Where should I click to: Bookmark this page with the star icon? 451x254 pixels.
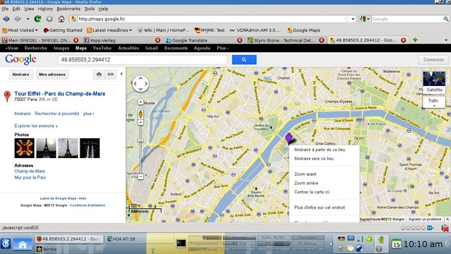pyautogui.click(x=347, y=19)
